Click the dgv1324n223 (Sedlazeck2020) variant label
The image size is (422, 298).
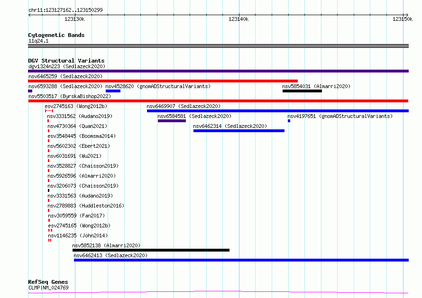[x=67, y=66]
